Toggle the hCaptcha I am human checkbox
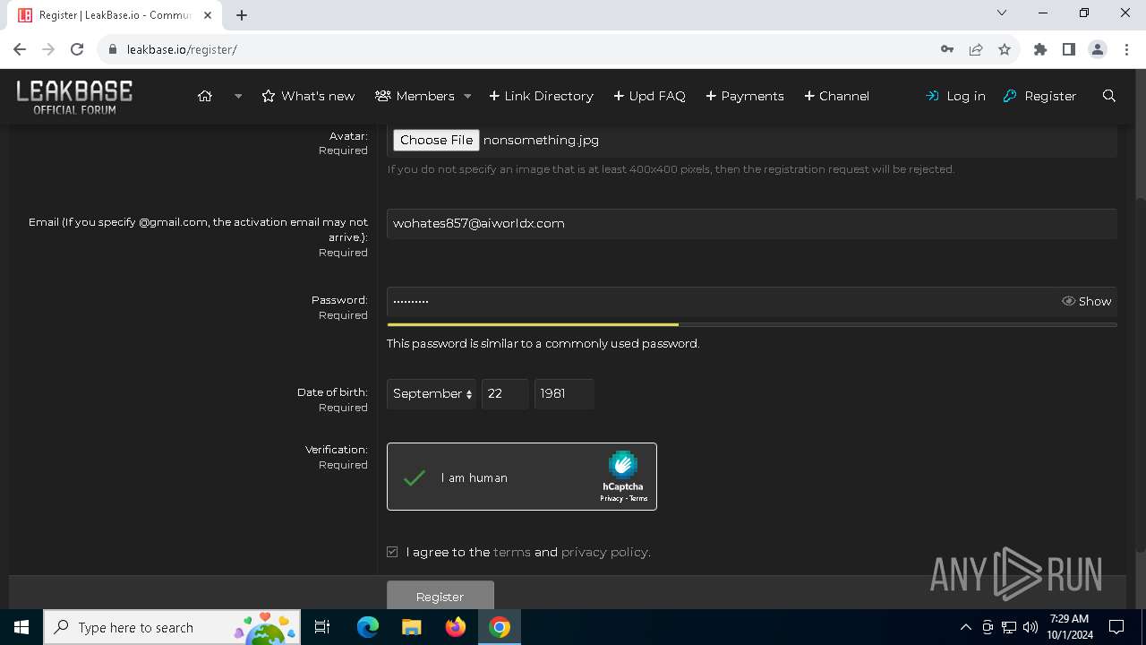 coord(414,478)
